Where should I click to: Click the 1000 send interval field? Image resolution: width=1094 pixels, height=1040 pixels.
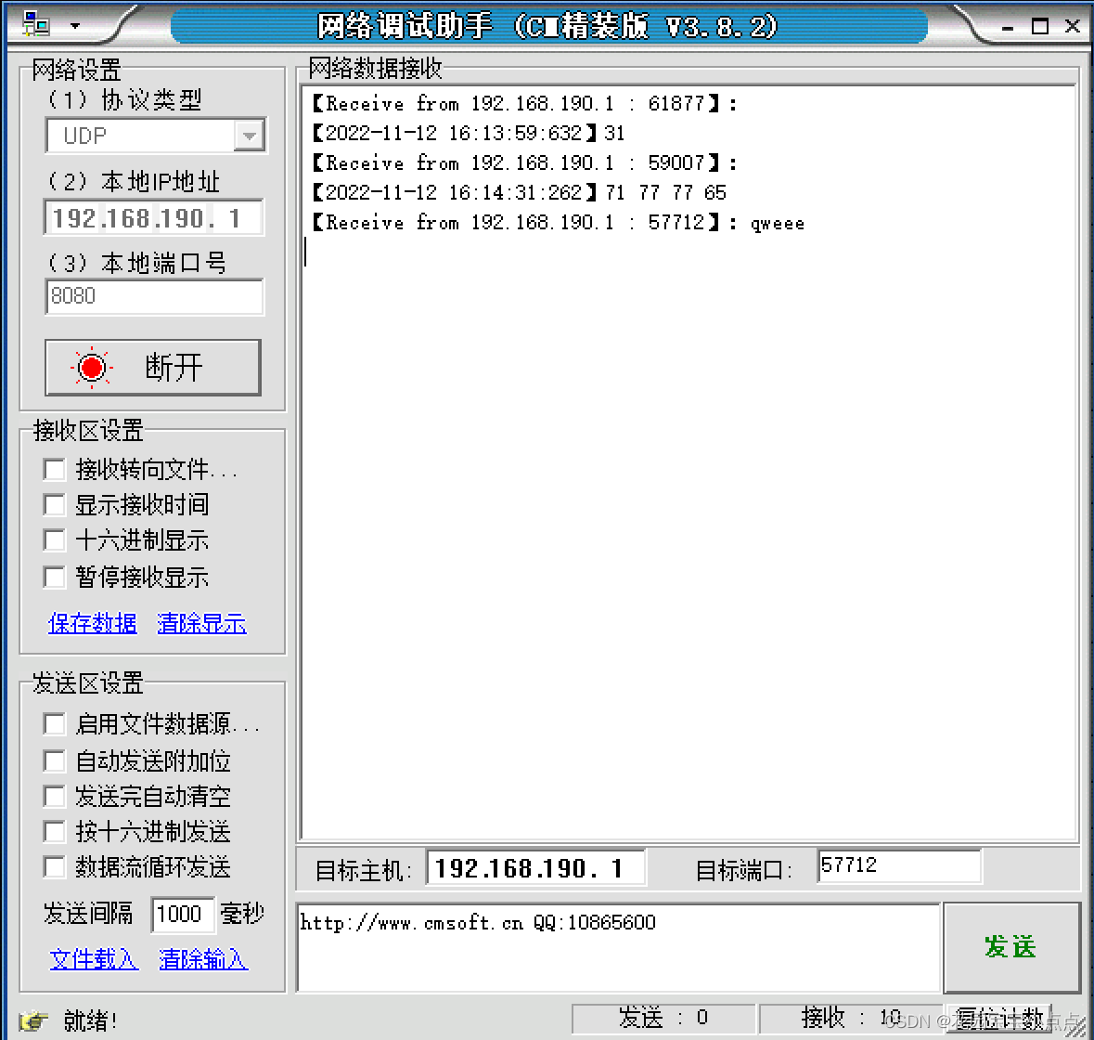(182, 914)
